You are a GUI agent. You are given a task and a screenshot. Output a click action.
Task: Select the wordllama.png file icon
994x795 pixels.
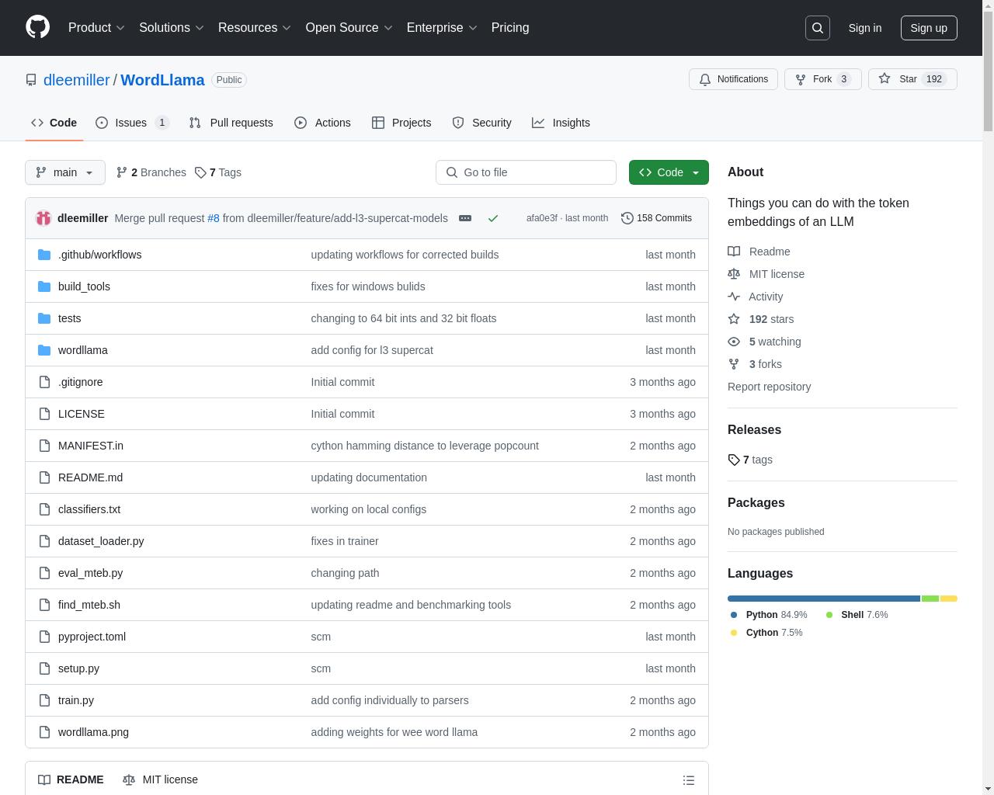[44, 732]
